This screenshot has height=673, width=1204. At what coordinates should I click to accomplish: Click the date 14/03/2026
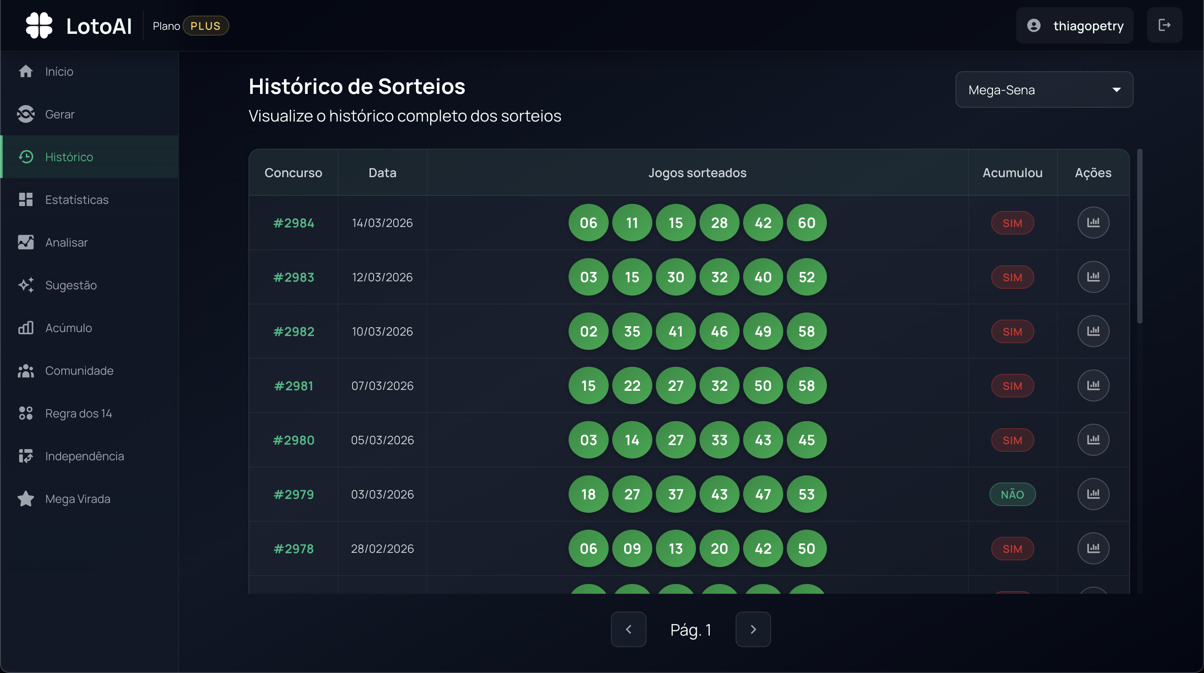[x=382, y=223]
